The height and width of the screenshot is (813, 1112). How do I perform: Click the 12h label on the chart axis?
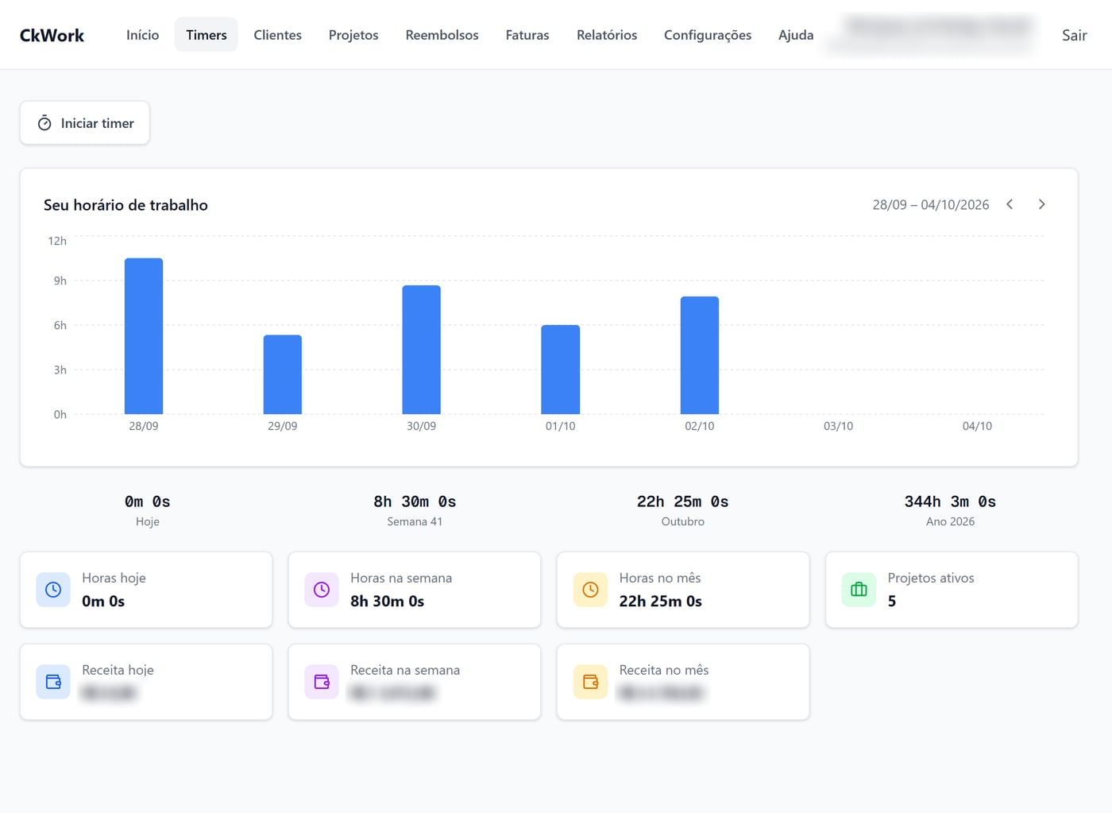coord(57,241)
